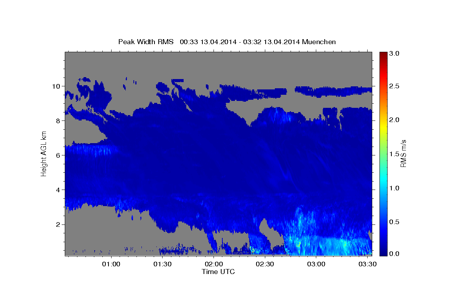Image resolution: width=460 pixels, height=307 pixels.
Task: Click the colorbar value '0.5'
Action: click(394, 222)
